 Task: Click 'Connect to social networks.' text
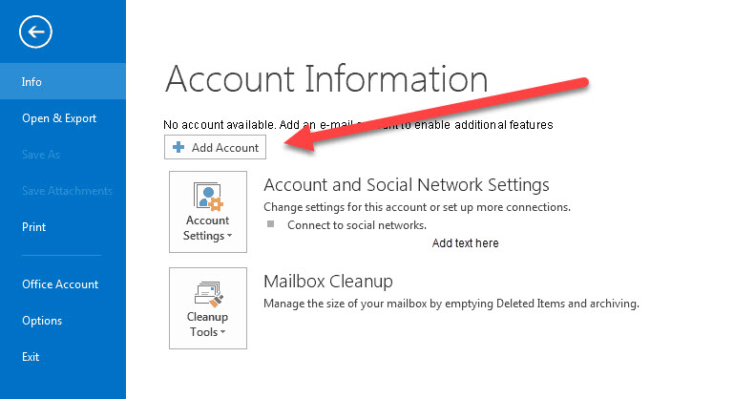pos(357,225)
